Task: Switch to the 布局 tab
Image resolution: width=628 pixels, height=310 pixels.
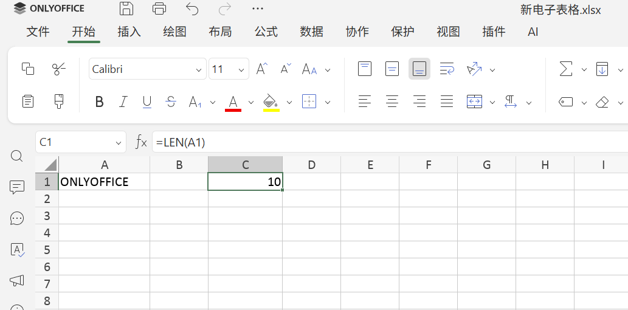Action: tap(220, 32)
